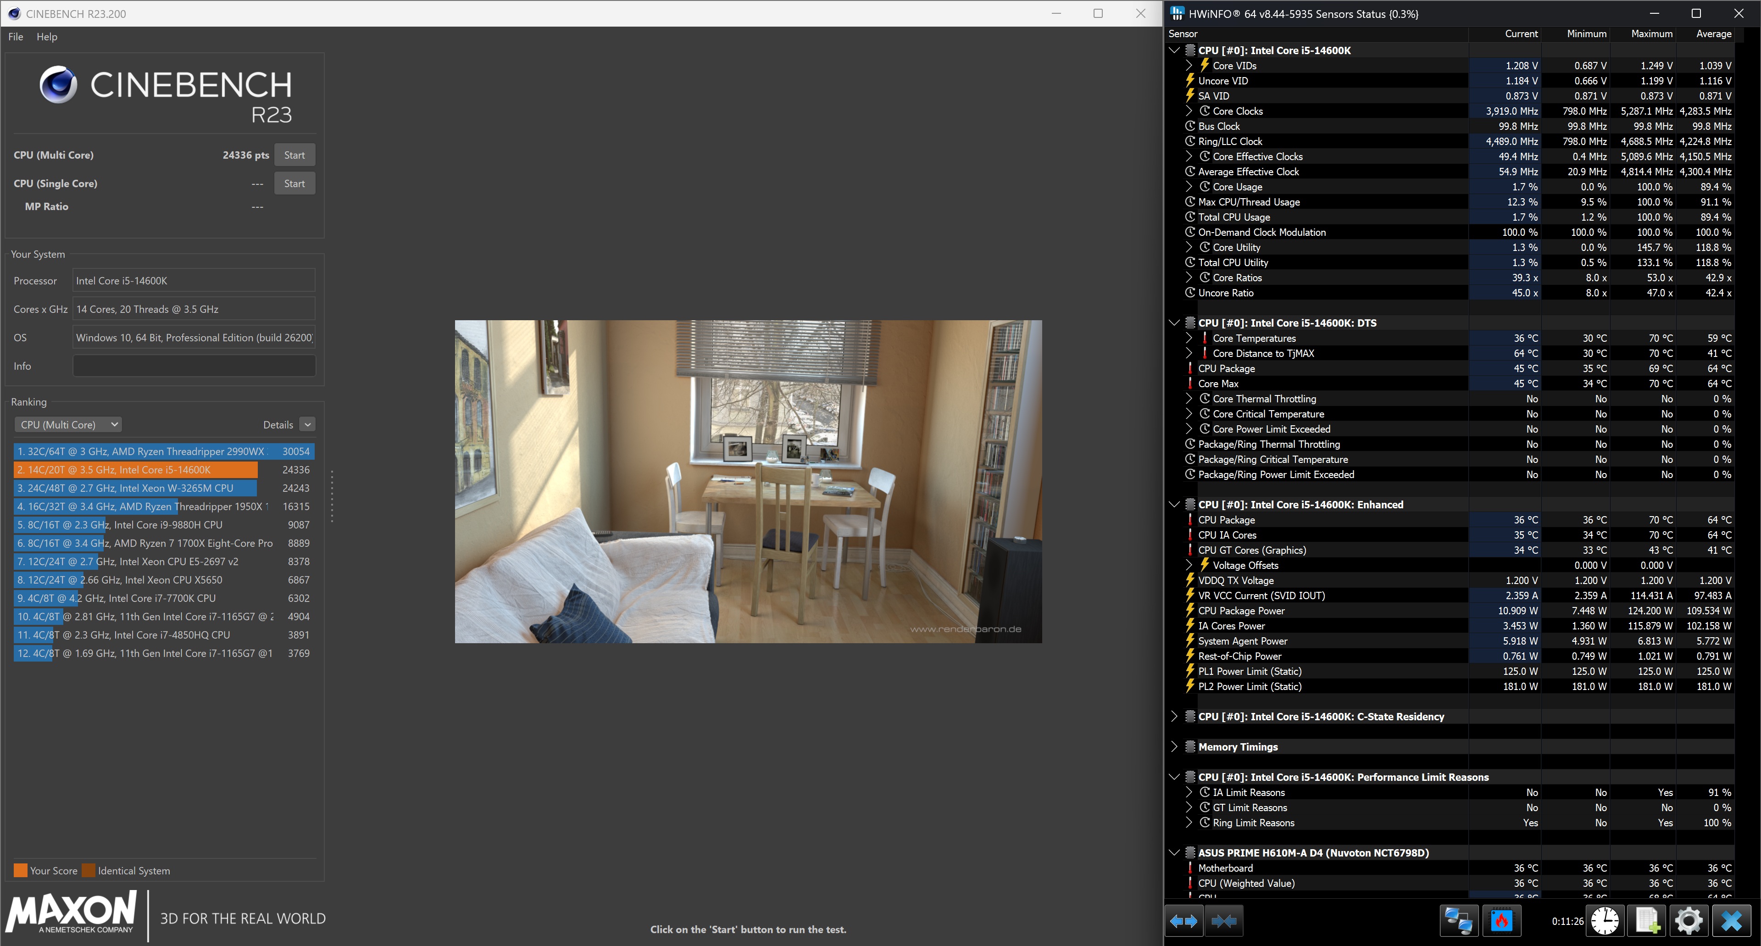Open the CPU (Multi Core) ranking dropdown
The image size is (1761, 946).
point(68,424)
